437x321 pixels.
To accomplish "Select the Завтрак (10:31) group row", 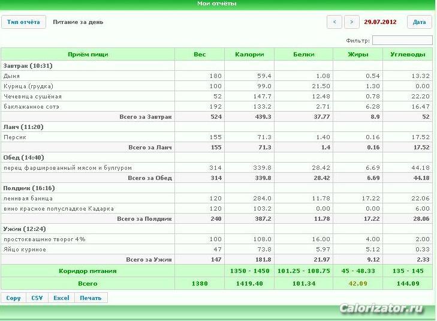I will click(217, 66).
